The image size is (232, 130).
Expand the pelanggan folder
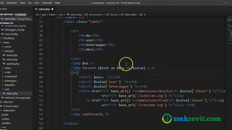11,81
